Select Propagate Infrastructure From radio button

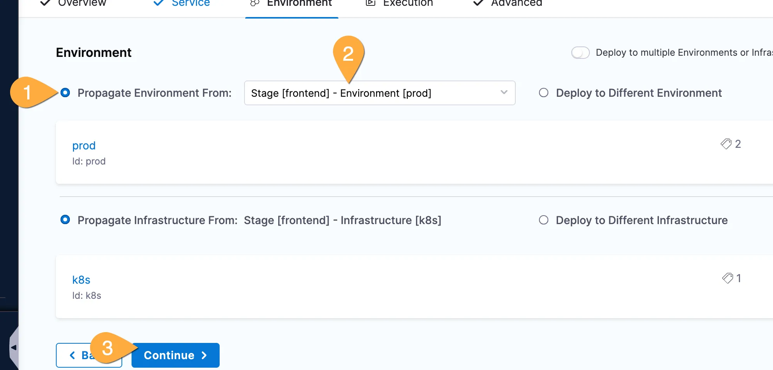click(x=65, y=220)
